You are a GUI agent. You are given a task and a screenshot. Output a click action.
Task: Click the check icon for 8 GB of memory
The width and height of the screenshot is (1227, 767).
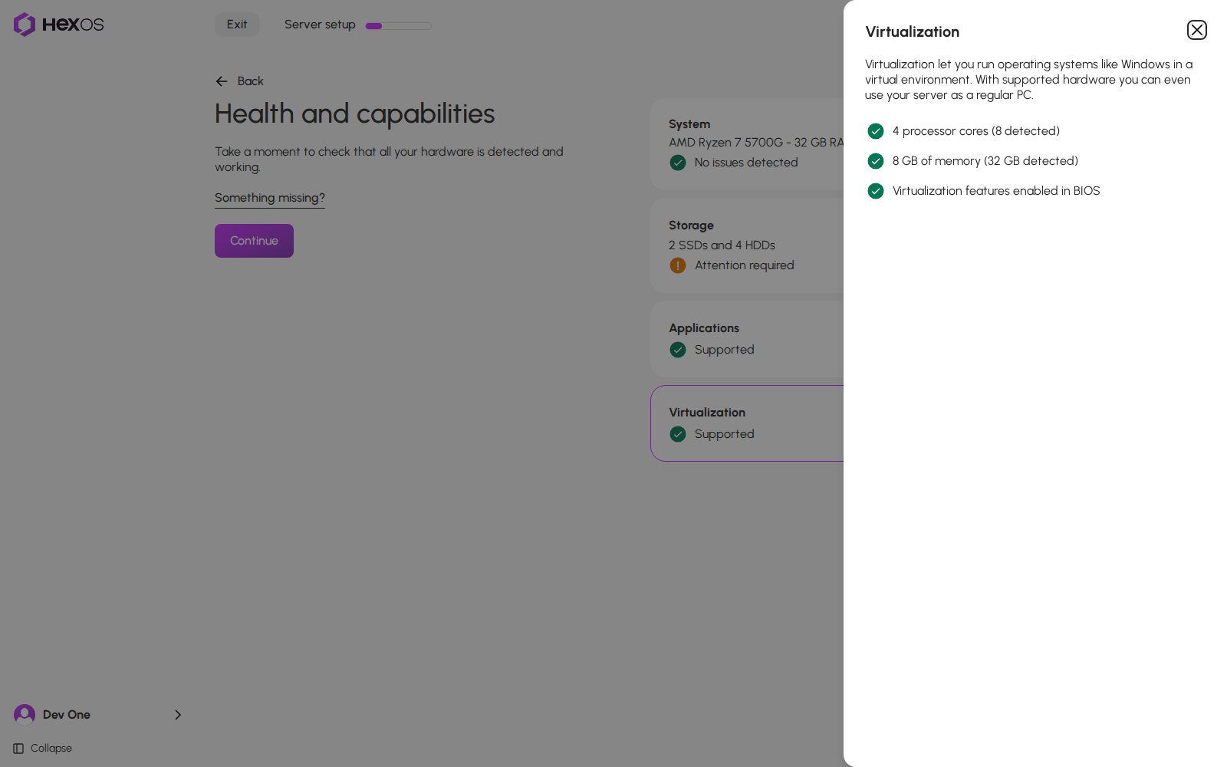(876, 161)
